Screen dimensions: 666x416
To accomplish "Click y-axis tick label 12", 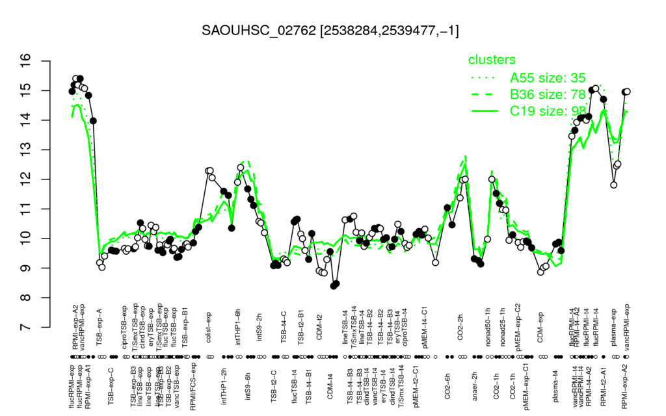I will pos(25,179).
